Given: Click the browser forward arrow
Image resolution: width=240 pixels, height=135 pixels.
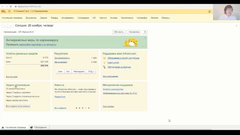Looking at the screenshot, I should coord(7,6).
